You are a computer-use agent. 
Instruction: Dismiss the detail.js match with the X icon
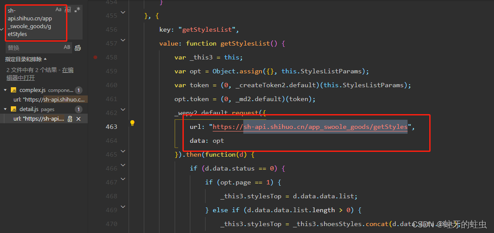click(79, 119)
